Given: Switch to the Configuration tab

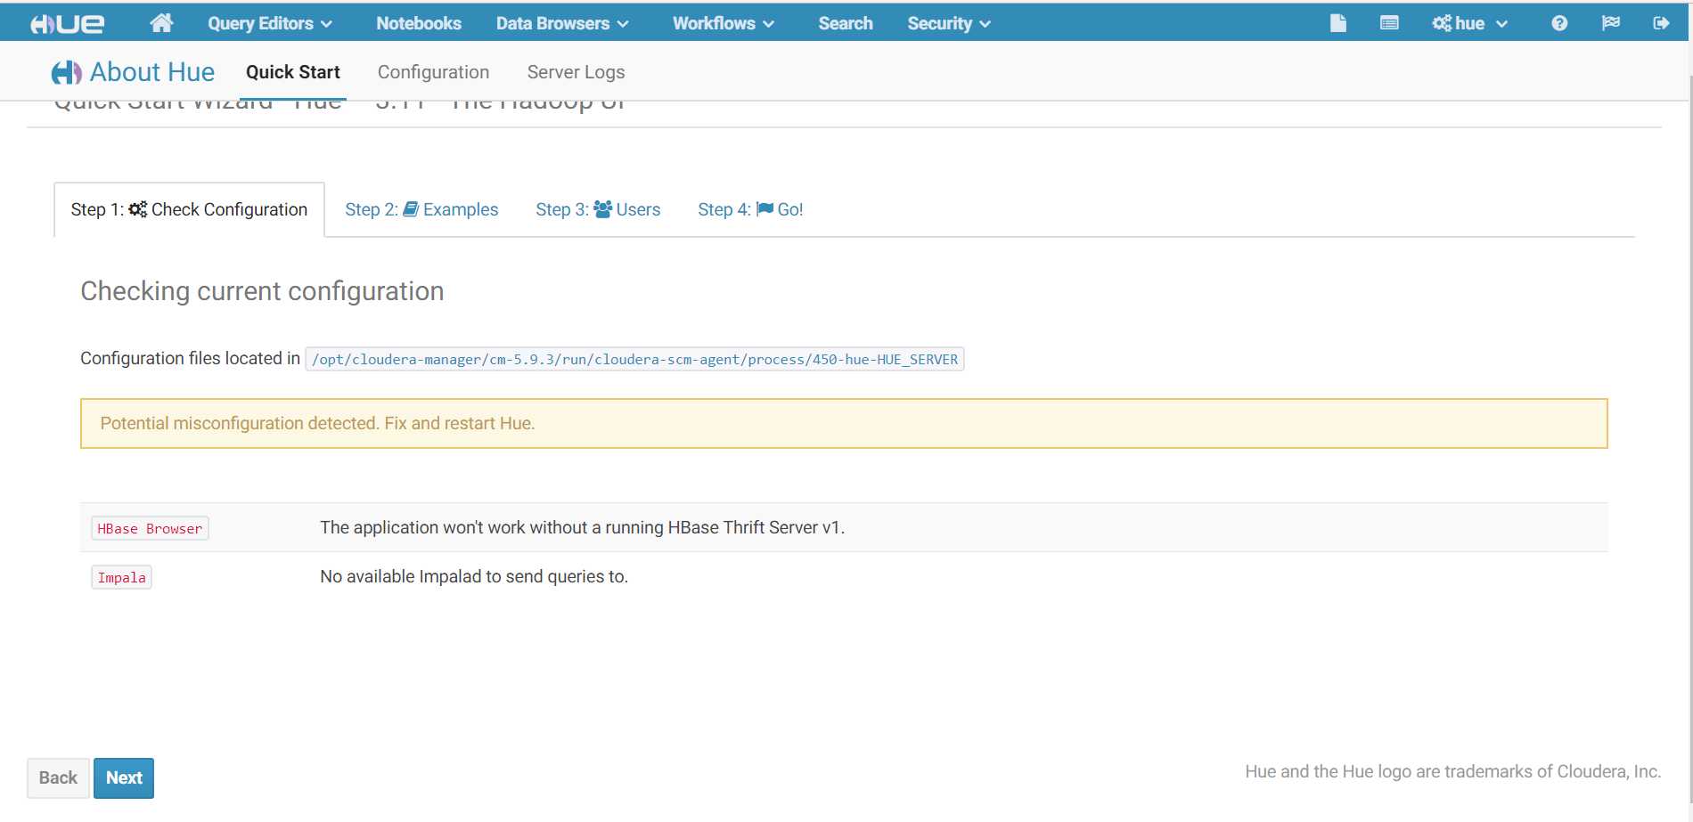Looking at the screenshot, I should point(433,72).
